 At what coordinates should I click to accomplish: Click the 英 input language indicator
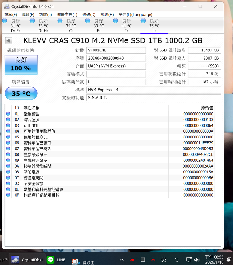click(164, 260)
